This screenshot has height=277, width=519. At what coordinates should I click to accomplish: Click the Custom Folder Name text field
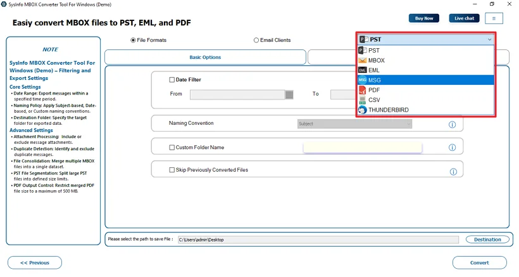[363, 148]
